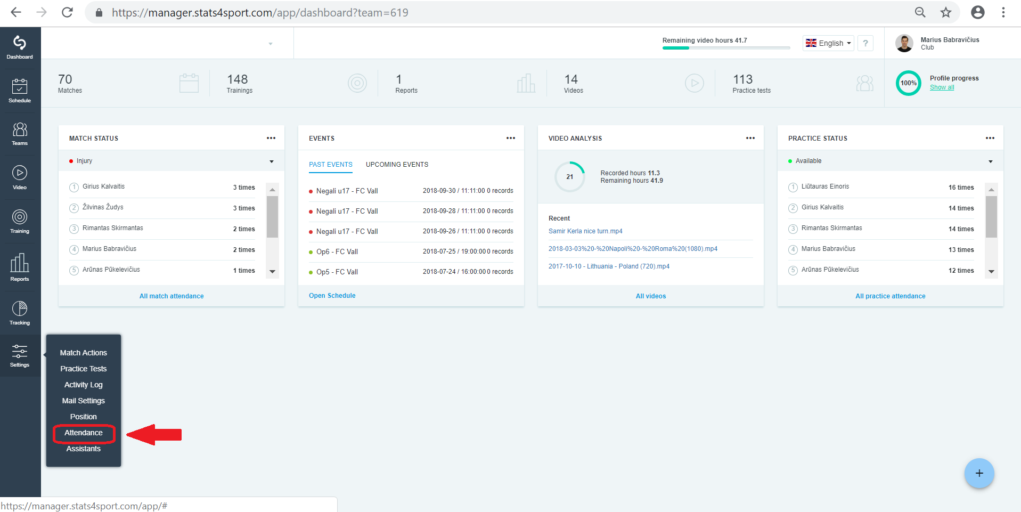This screenshot has height=512, width=1021.
Task: Switch to the Past Events tab
Action: (331, 165)
